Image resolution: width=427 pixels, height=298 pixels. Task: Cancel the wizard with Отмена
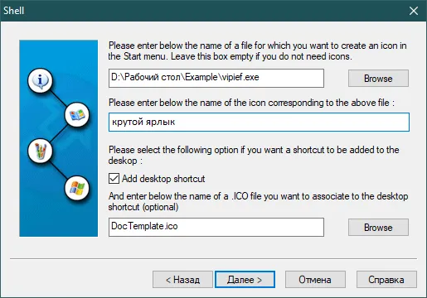(x=315, y=280)
